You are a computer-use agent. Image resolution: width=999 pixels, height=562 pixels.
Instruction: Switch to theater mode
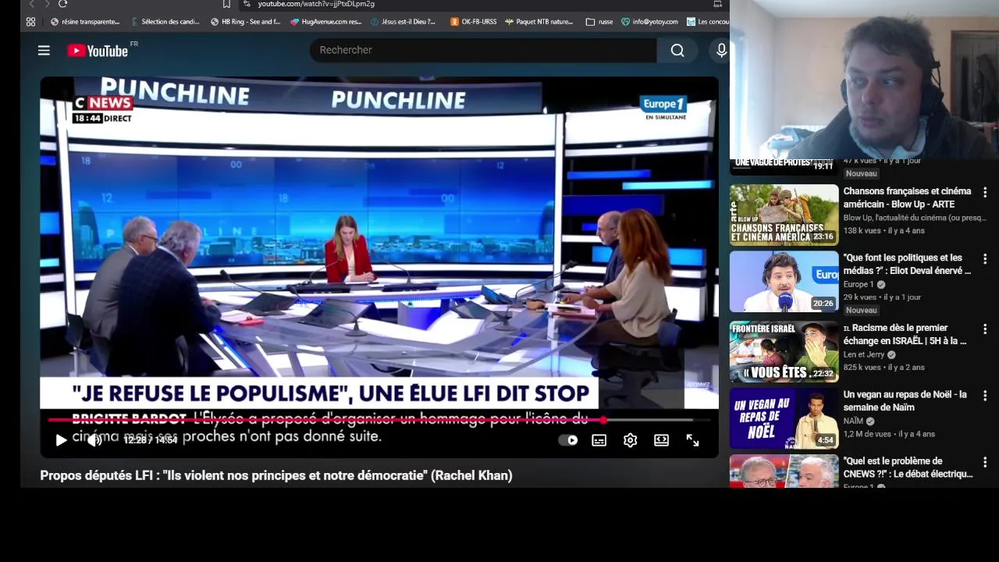(661, 440)
